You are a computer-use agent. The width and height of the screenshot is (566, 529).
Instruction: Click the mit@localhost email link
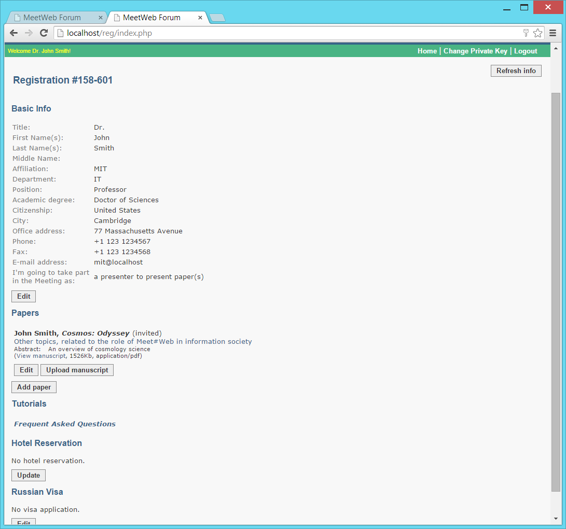118,262
